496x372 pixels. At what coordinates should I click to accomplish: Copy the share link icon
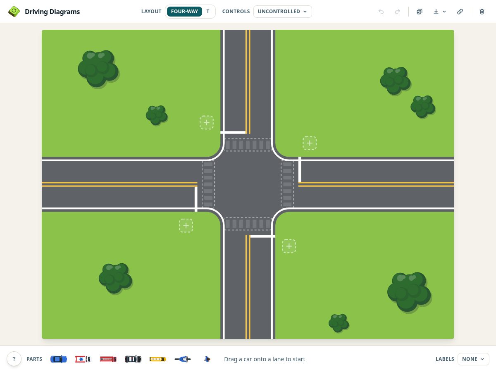coord(460,12)
